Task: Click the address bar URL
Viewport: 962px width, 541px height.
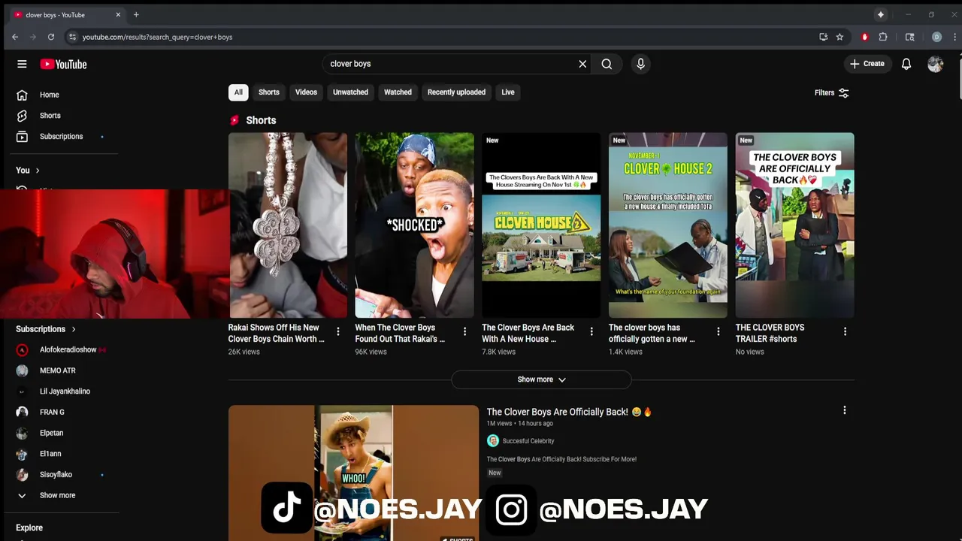Action: click(x=157, y=37)
